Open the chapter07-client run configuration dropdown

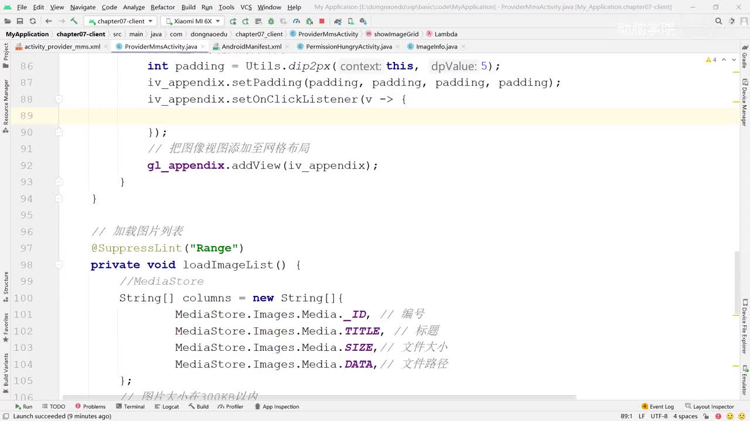(121, 21)
